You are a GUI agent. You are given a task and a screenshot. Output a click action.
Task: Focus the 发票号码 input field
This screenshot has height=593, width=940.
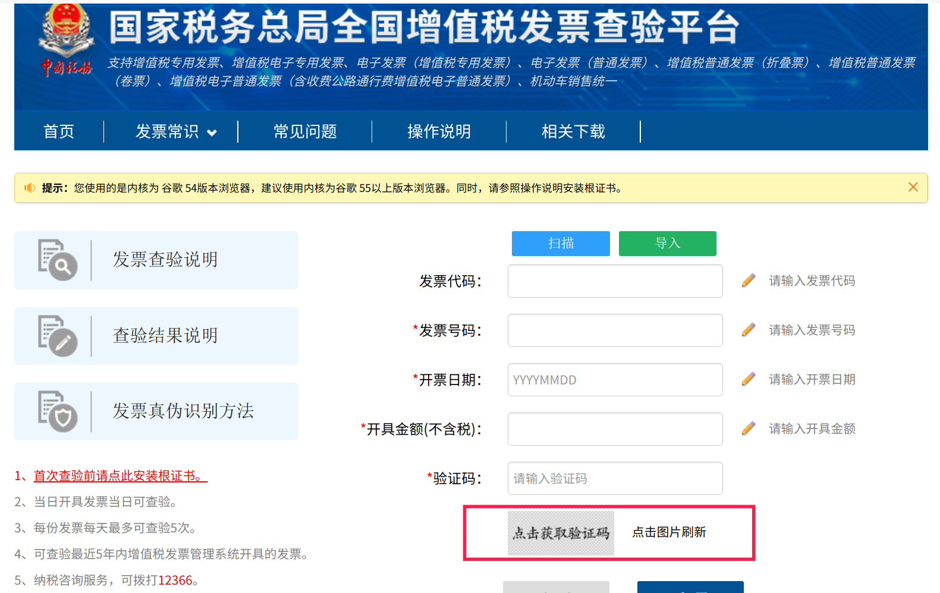coord(615,330)
